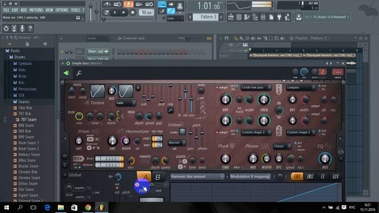Open the channel rack step sequencer icon
This screenshot has width=379, height=213.
(x=239, y=17)
